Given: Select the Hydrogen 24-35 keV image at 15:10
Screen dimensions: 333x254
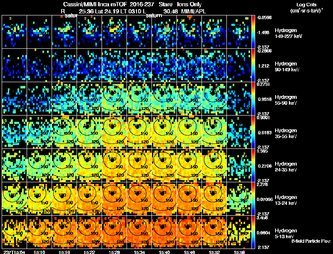Looking at the screenshot, I should click(x=39, y=165).
